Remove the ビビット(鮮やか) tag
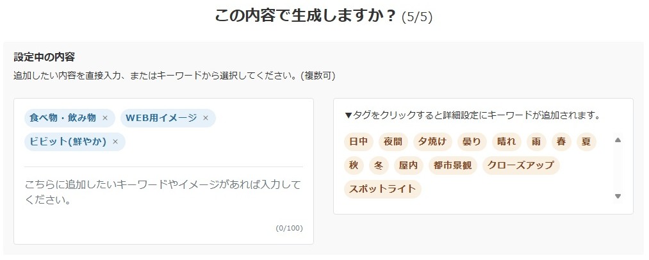This screenshot has width=649, height=260. [115, 142]
